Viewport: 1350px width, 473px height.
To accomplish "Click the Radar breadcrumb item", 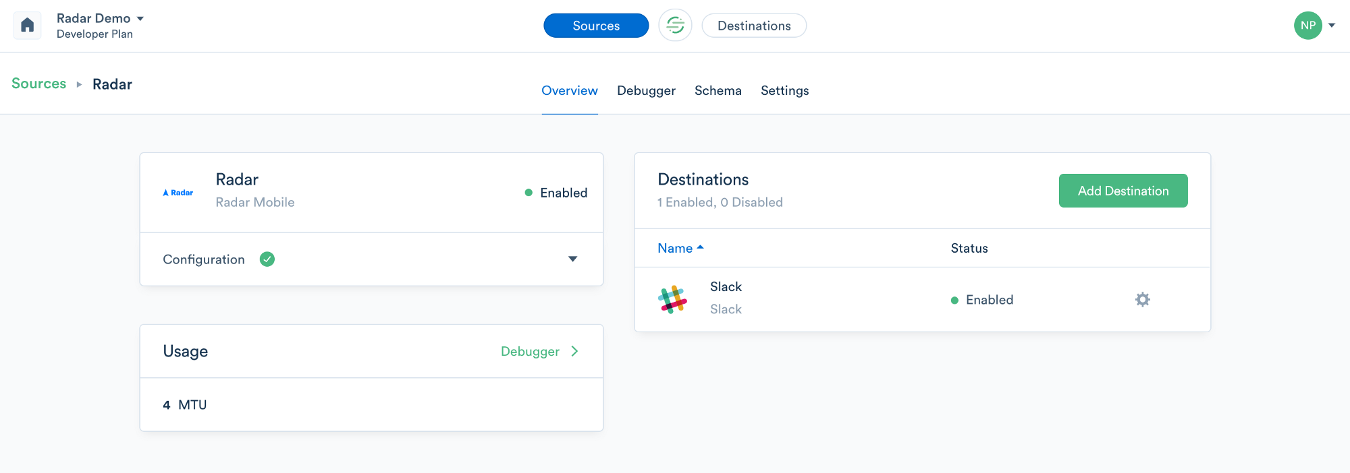I will coord(112,84).
